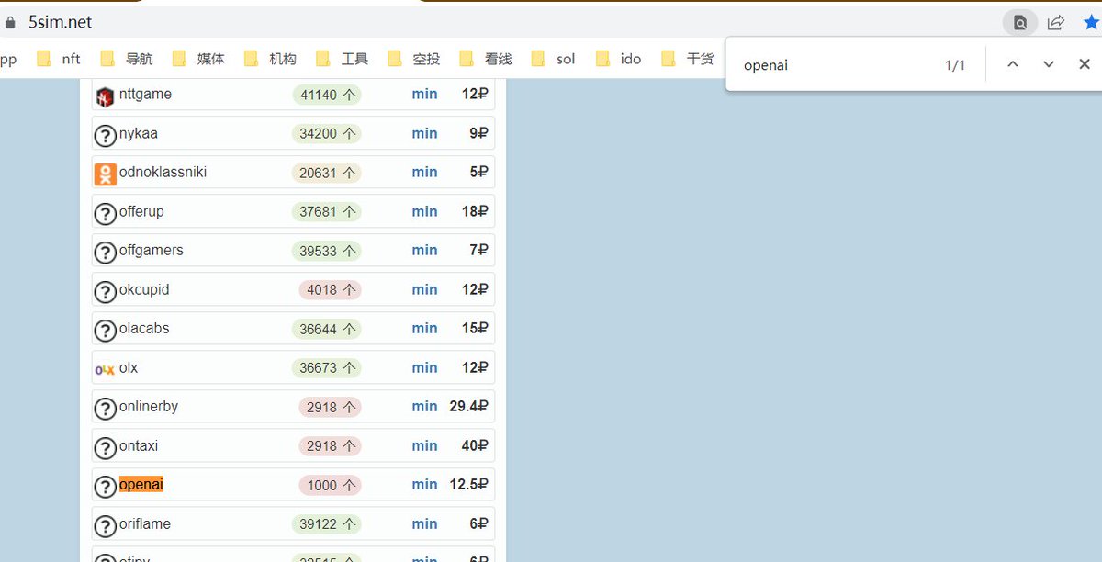
Task: Select the odnoklassniki service name
Action: click(x=163, y=172)
